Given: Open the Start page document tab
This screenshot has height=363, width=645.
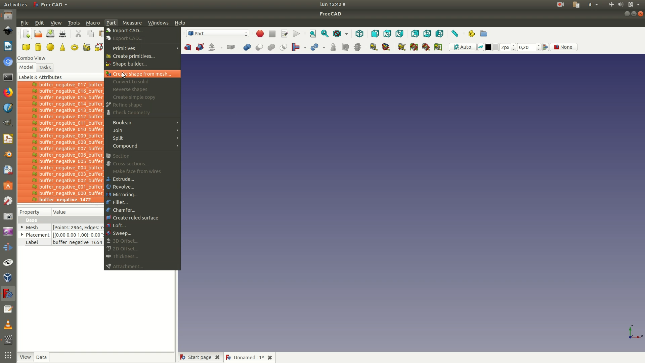Looking at the screenshot, I should coord(200,357).
